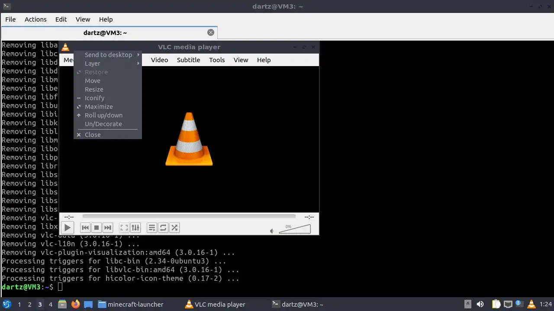Click the removable media eject tray icon
Image resolution: width=554 pixels, height=311 pixels.
(x=468, y=304)
